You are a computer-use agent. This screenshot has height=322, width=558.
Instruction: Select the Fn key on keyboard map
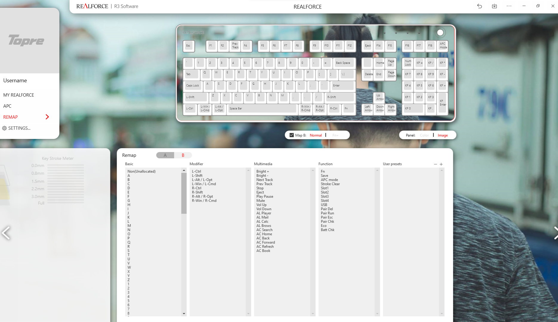pos(349,109)
